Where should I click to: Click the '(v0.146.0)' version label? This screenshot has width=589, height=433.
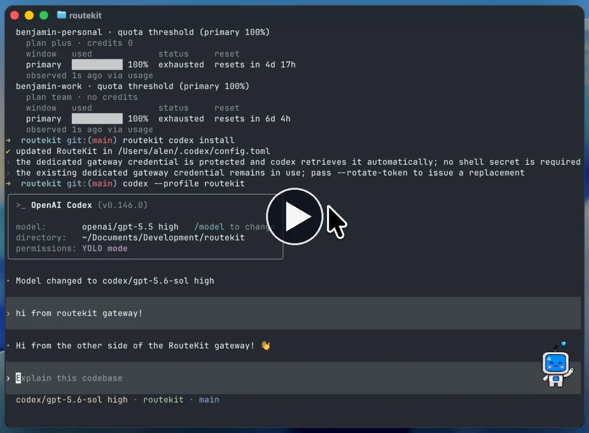point(123,205)
